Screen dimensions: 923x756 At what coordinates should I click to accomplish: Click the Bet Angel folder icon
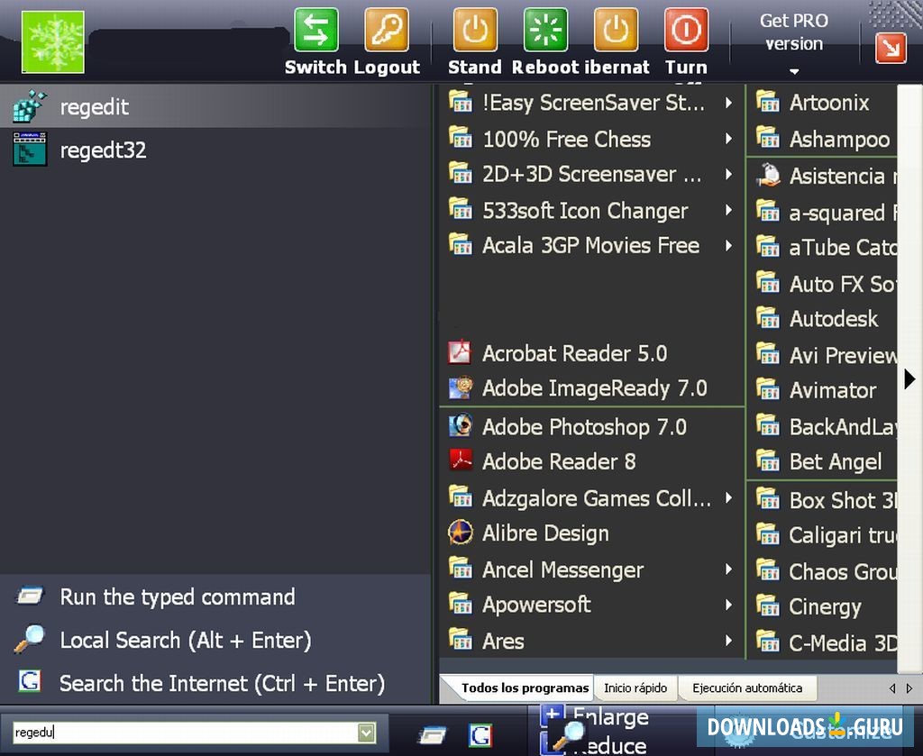coord(768,460)
